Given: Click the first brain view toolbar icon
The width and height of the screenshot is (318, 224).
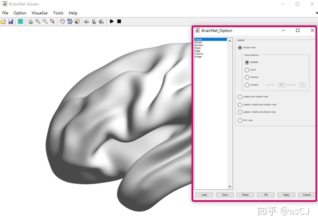Looking at the screenshot, I should pyautogui.click(x=87, y=21).
